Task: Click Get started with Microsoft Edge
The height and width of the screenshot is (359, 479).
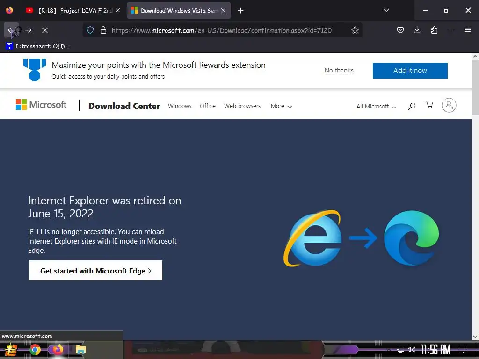Action: pos(95,271)
